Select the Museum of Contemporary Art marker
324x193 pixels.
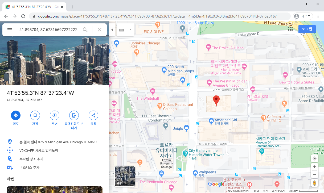coord(262,152)
